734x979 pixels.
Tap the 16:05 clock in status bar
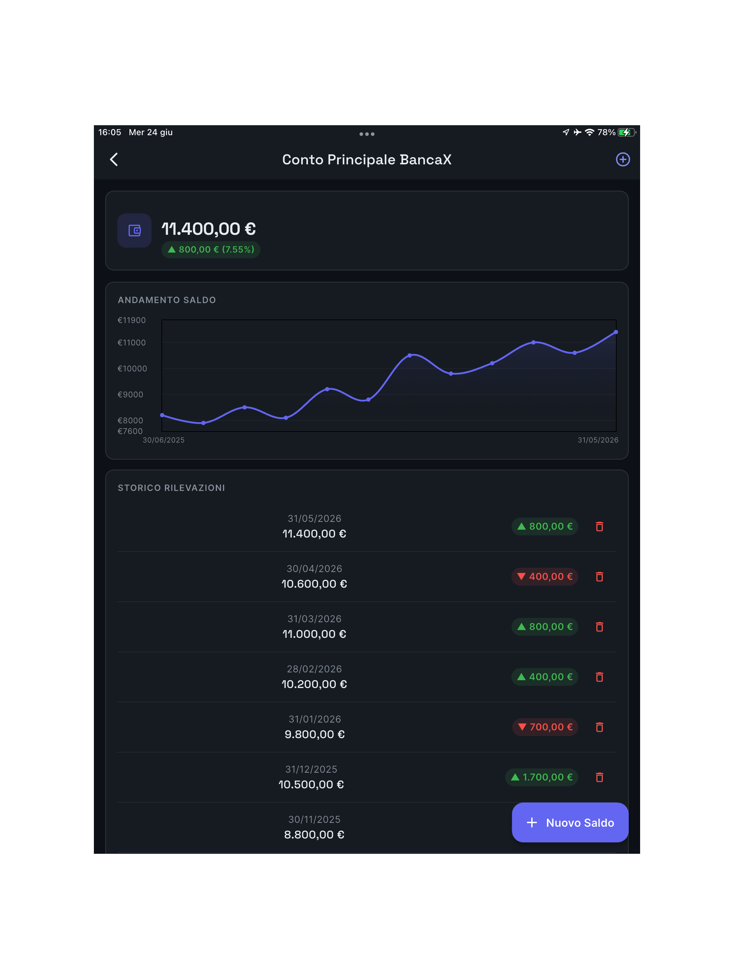(109, 132)
